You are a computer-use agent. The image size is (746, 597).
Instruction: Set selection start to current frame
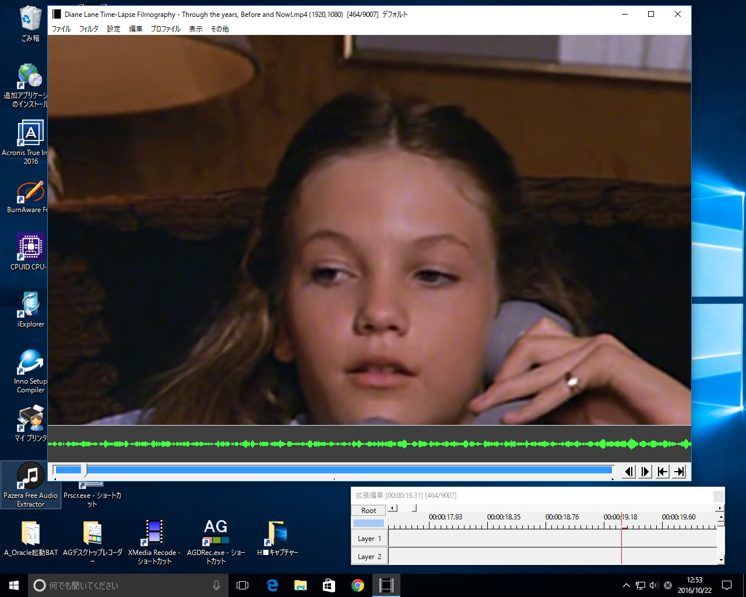pyautogui.click(x=662, y=472)
